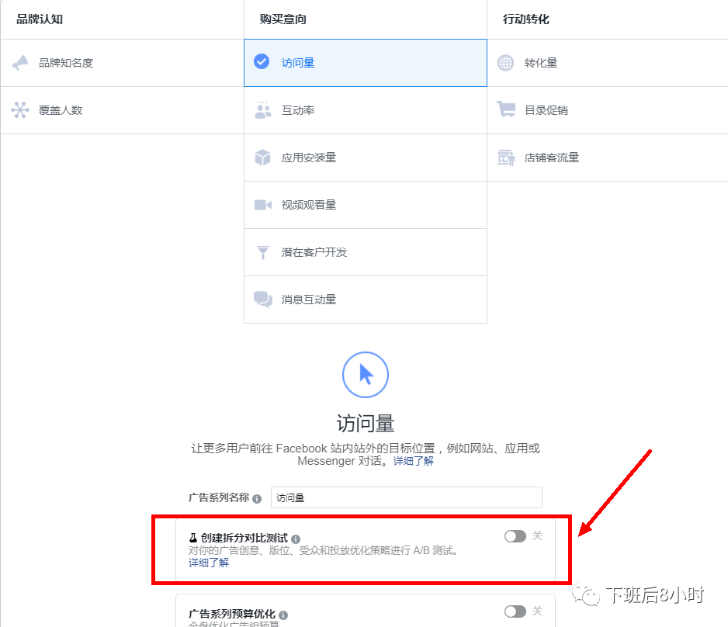Select the 店铺客流量 objective
This screenshot has width=728, height=627.
pyautogui.click(x=607, y=158)
